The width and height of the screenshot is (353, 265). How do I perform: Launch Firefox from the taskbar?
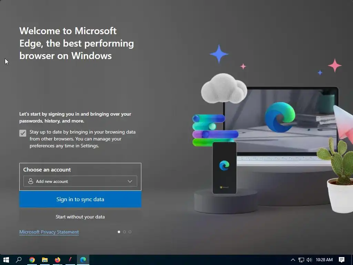point(58,260)
